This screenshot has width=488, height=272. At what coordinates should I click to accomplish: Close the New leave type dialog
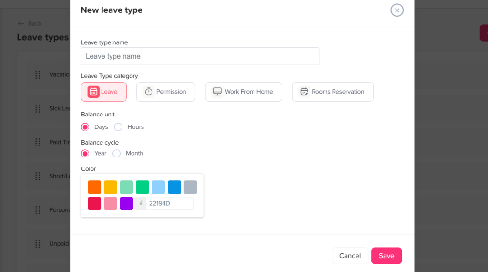pyautogui.click(x=397, y=10)
